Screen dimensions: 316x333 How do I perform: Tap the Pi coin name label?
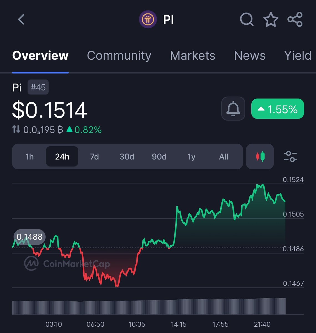(17, 88)
